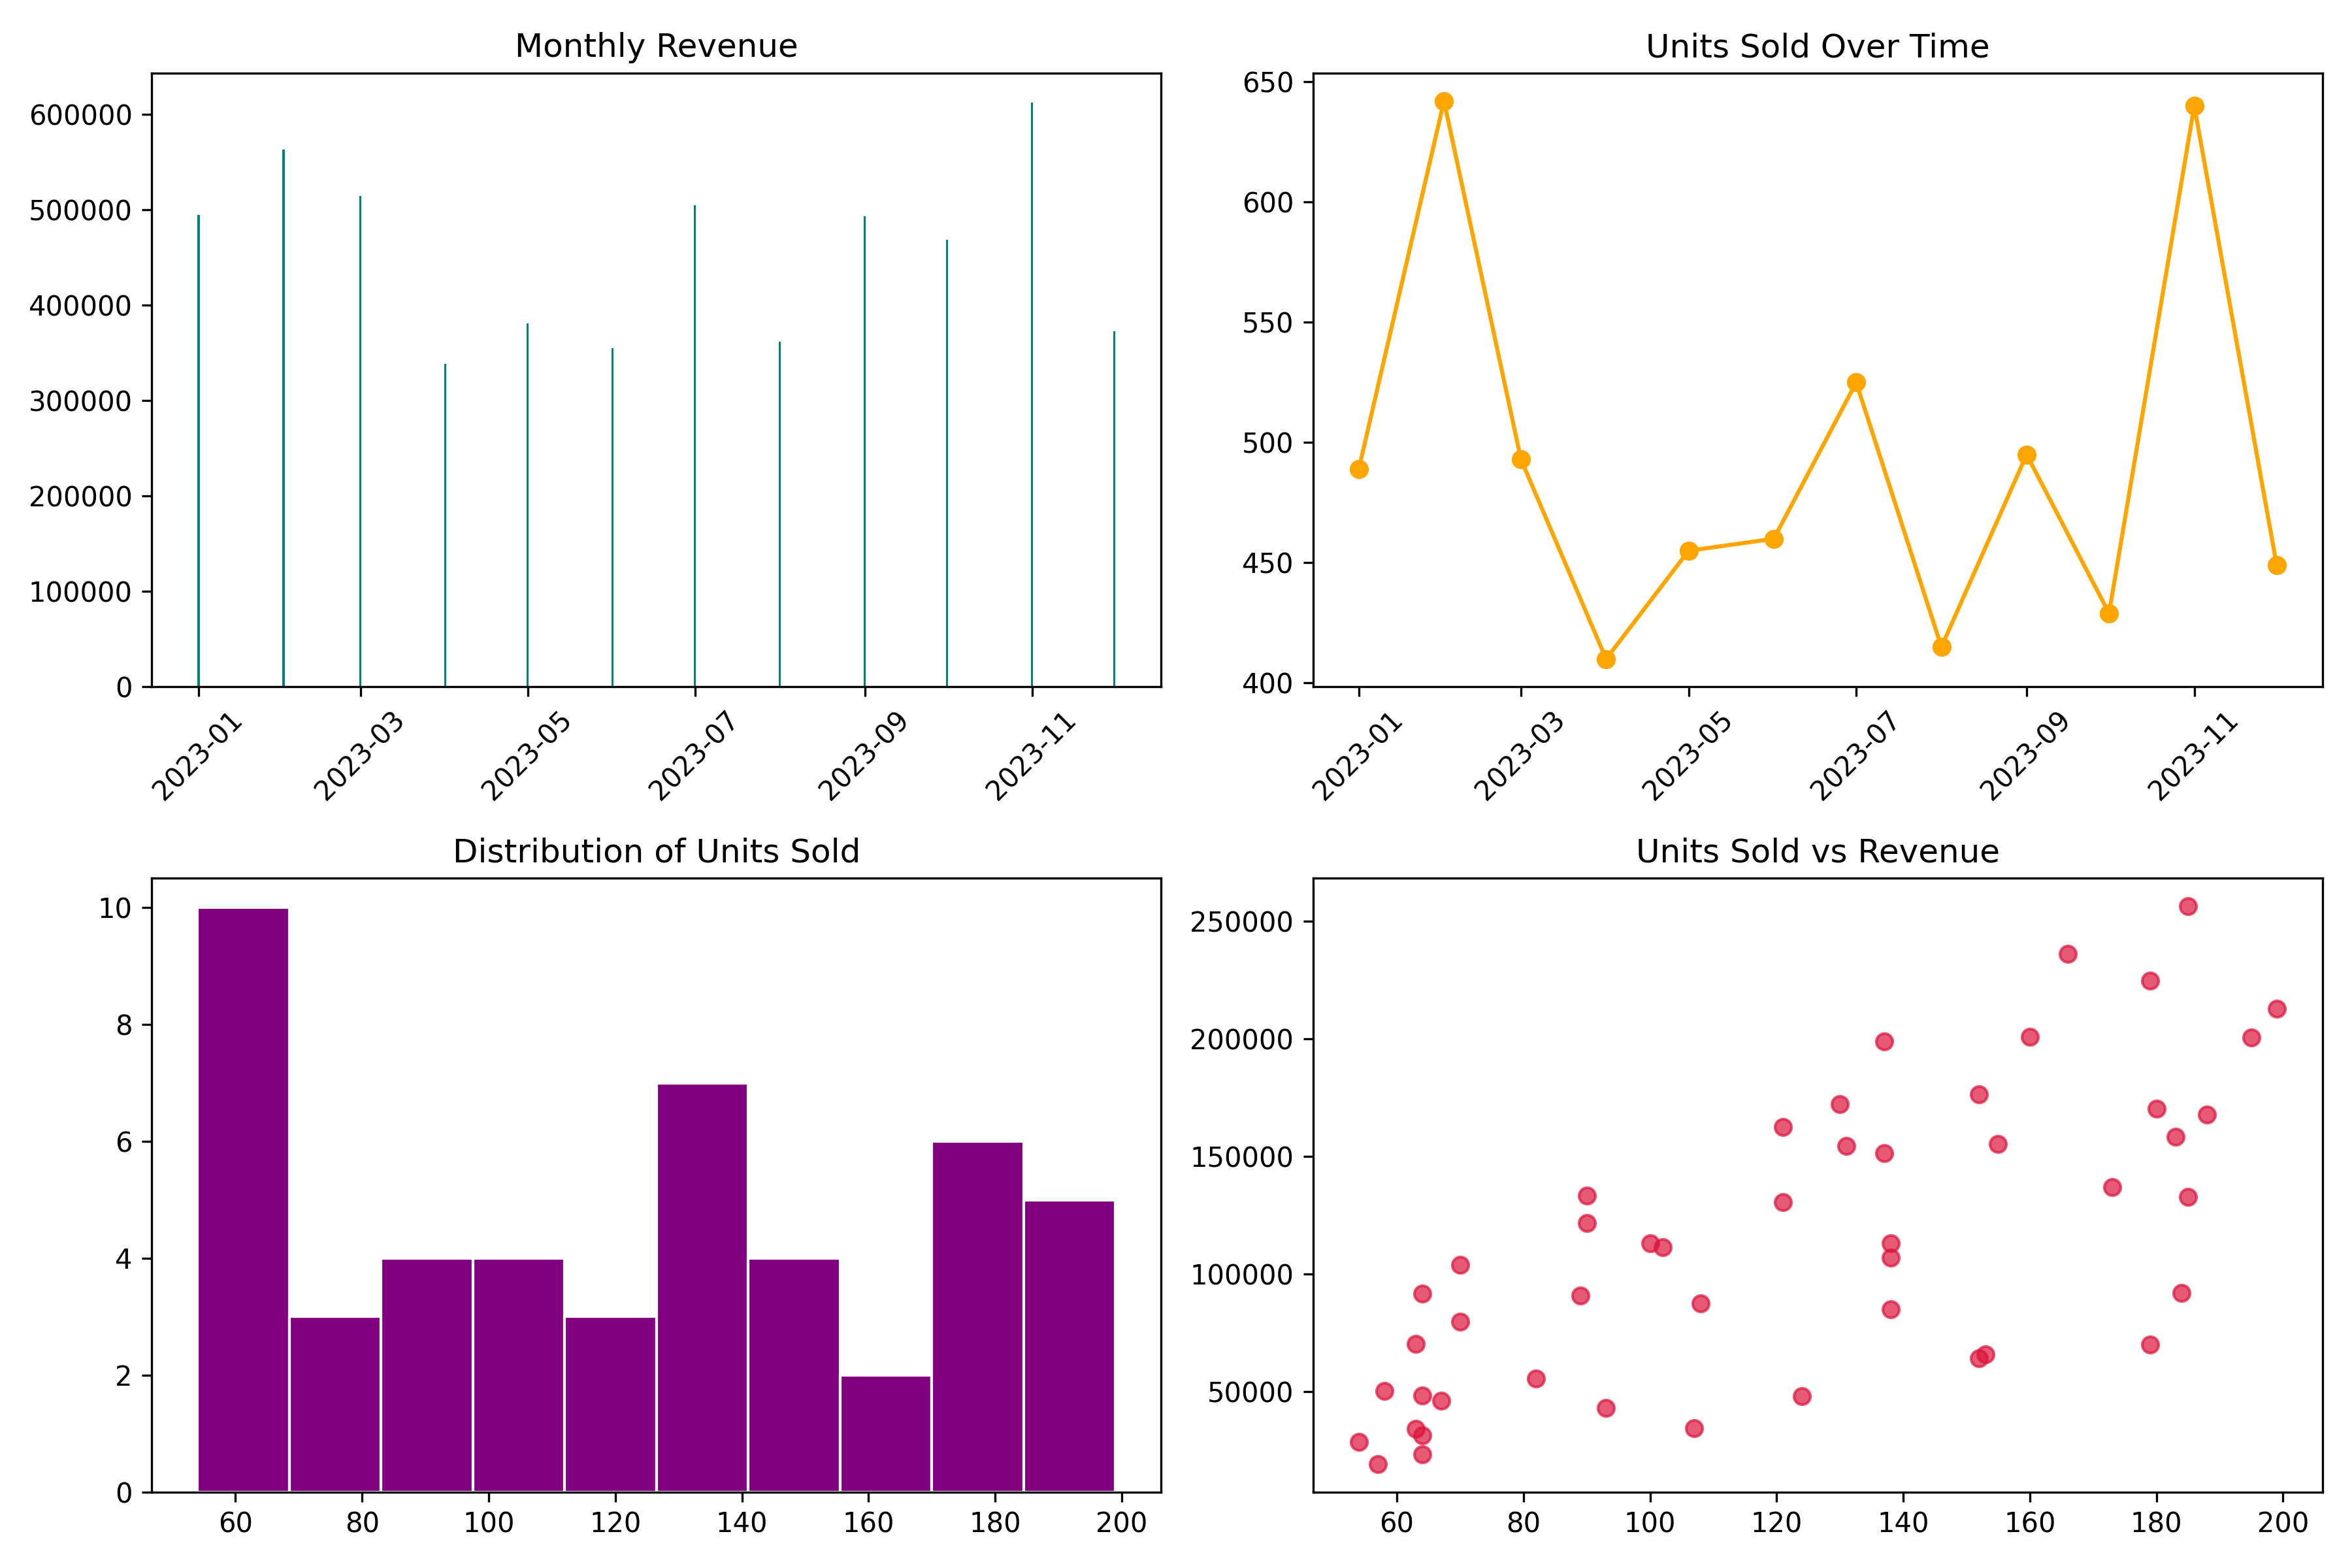Click the topmost red scatter point above 250000
The image size is (2352, 1568).
2188,906
